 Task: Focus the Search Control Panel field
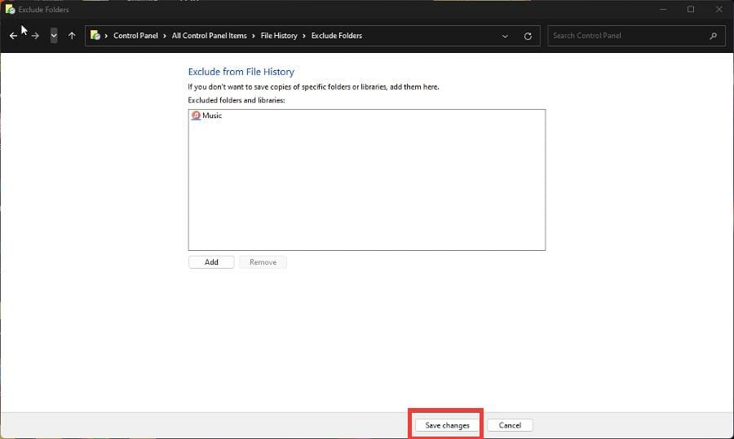pos(636,36)
